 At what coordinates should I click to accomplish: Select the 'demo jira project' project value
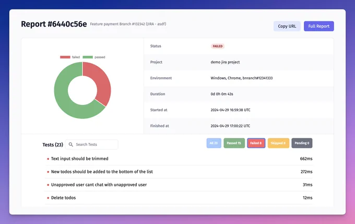[x=225, y=62]
